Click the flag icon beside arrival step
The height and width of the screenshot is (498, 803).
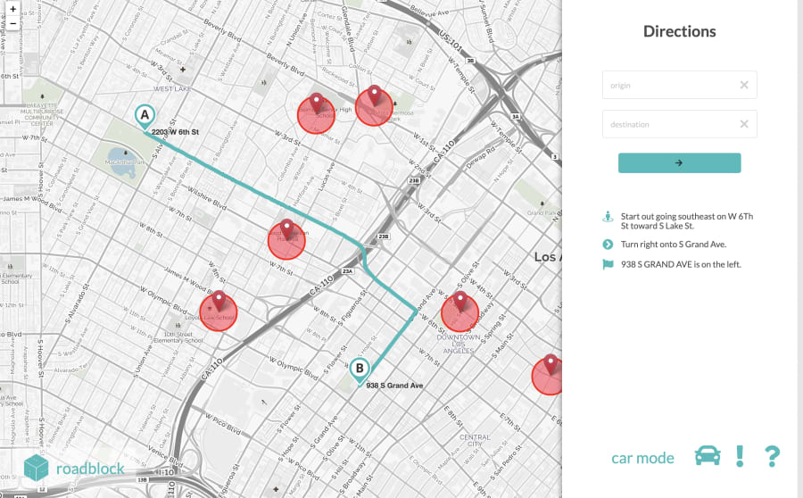tap(608, 264)
